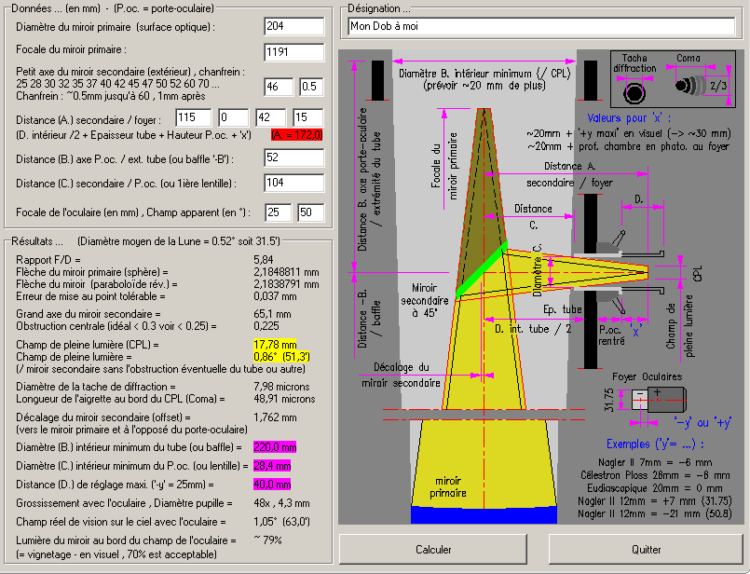The height and width of the screenshot is (574, 750).
Task: Click the diffraction spot (Tache diffraction) icon
Action: pyautogui.click(x=635, y=91)
